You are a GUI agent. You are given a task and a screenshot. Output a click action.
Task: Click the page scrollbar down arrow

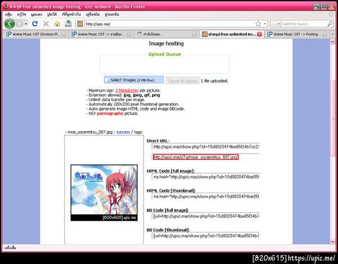332,241
